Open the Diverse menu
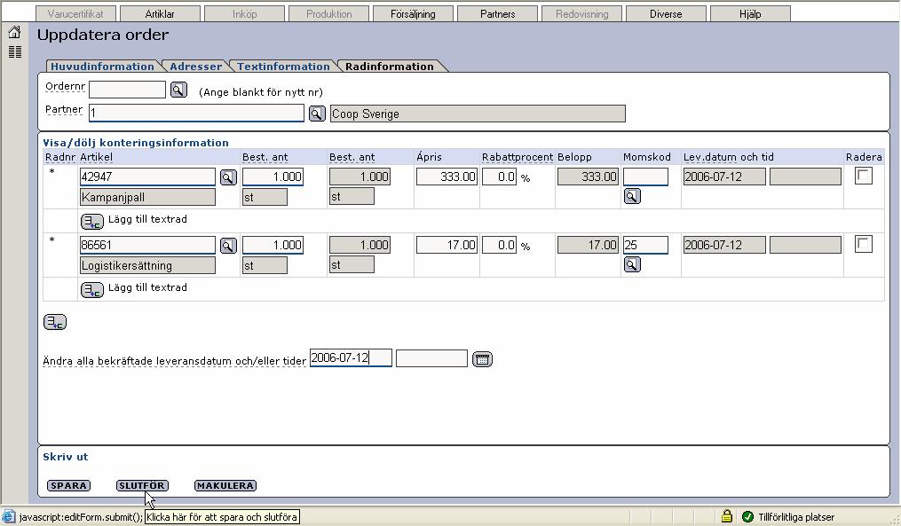901x526 pixels. tap(666, 14)
